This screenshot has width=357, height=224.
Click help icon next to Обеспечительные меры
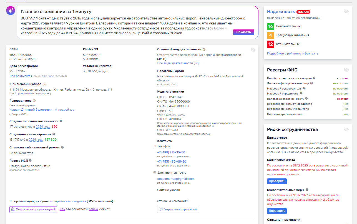pyautogui.click(x=307, y=190)
